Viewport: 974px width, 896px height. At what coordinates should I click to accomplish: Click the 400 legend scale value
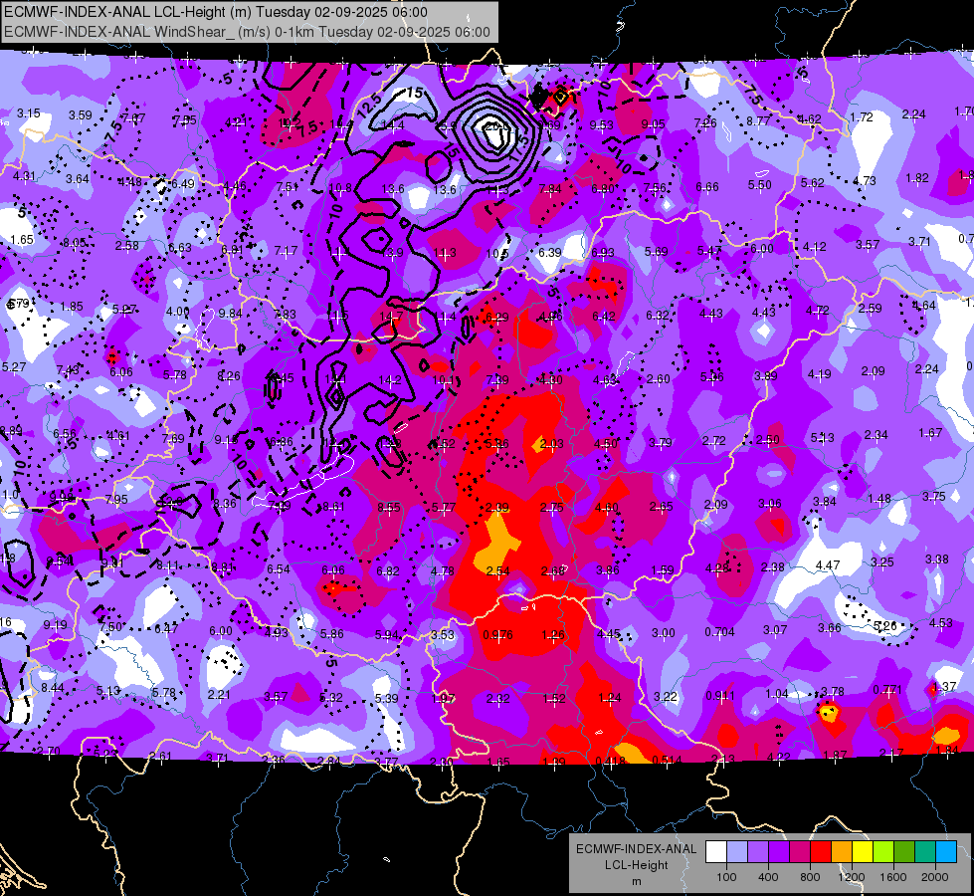pyautogui.click(x=768, y=877)
